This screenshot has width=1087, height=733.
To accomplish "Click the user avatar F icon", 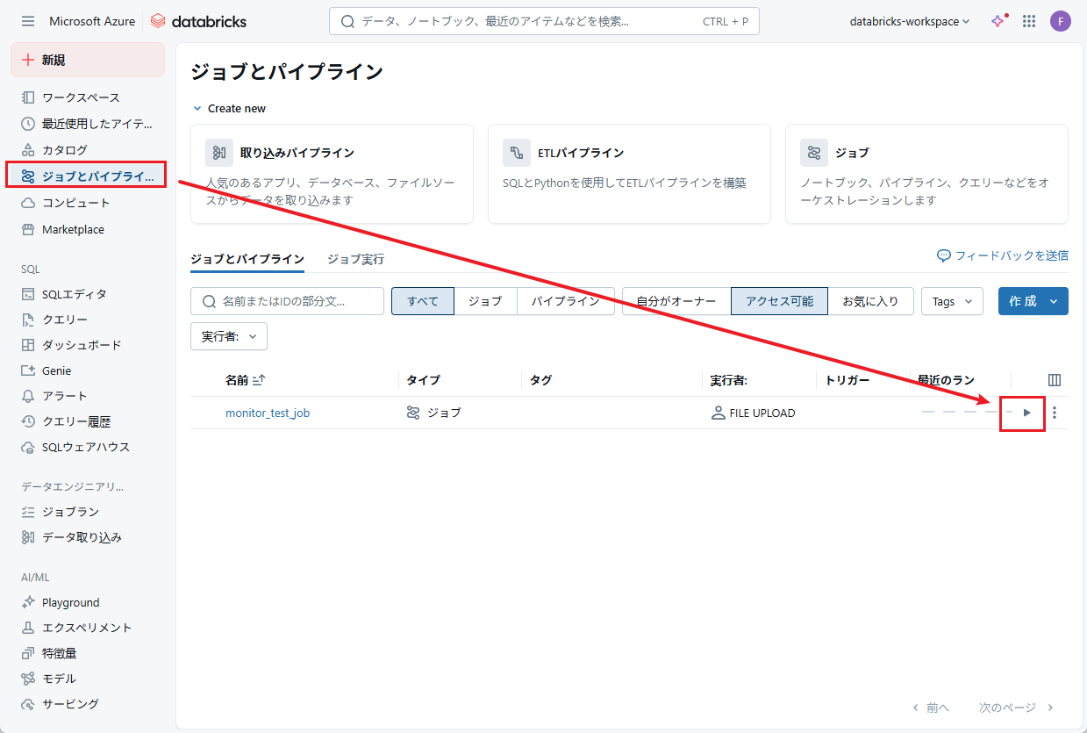I will coord(1061,21).
